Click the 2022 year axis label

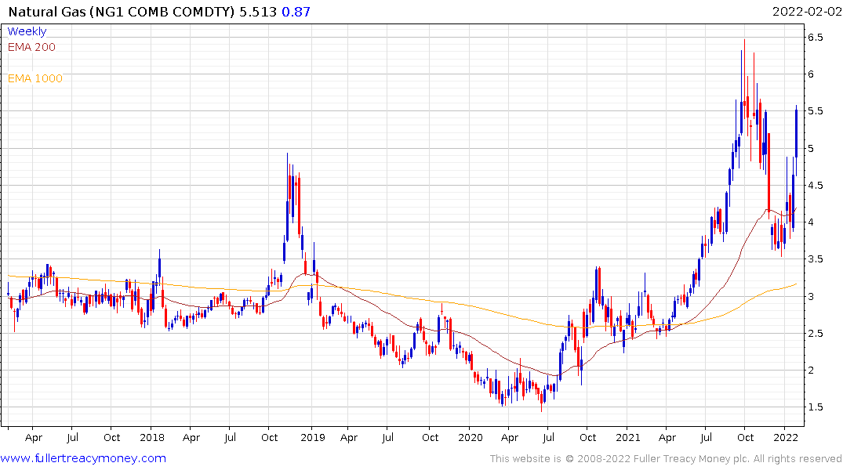click(x=786, y=437)
